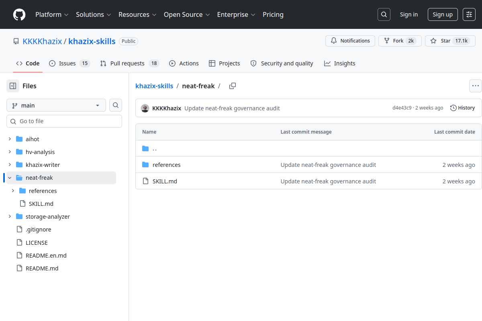Click the README.md file icon in tree
The width and height of the screenshot is (482, 321).
click(19, 268)
